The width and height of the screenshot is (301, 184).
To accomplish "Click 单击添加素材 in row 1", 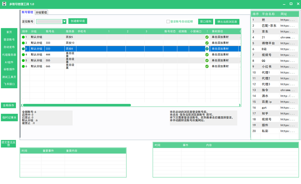I will 220,37.
